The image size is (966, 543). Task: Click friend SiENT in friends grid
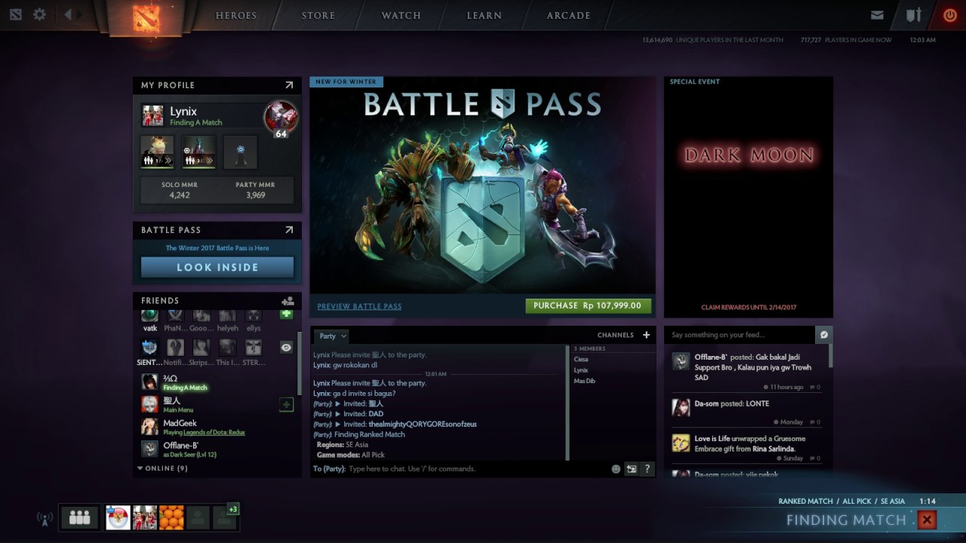tap(149, 352)
